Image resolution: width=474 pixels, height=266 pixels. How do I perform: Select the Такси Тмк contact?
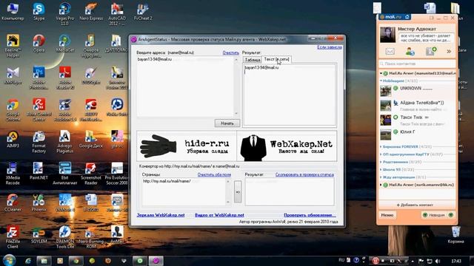pos(417,120)
